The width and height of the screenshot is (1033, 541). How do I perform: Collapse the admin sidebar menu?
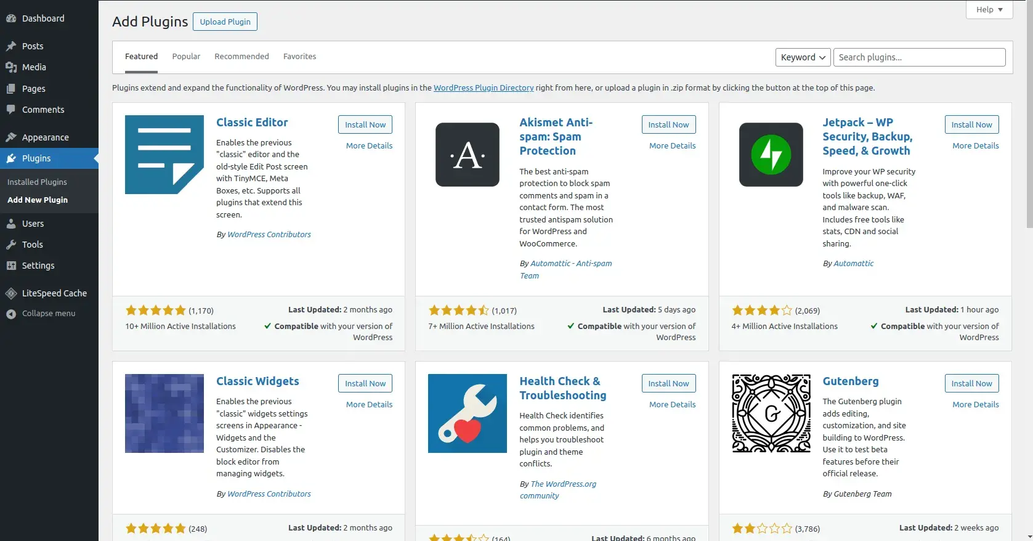coord(41,314)
